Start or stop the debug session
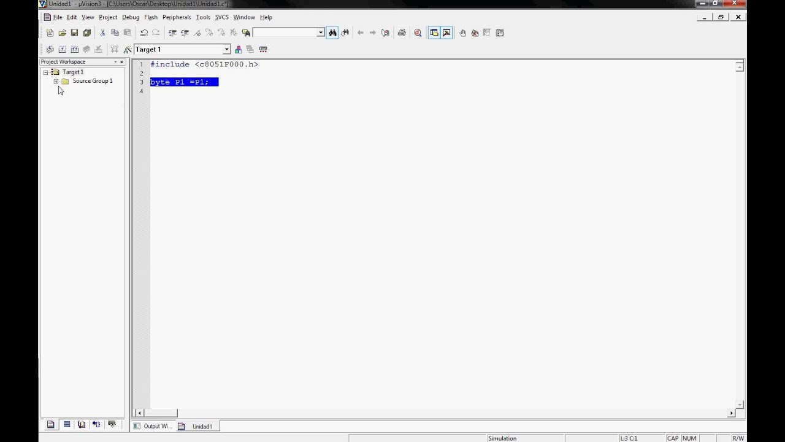The height and width of the screenshot is (442, 785). click(418, 33)
